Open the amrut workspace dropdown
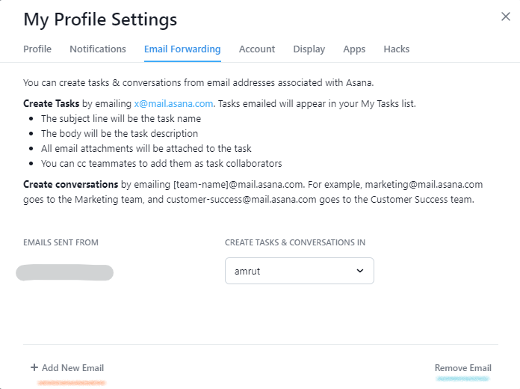Screen dimensions: 520x389 (299, 271)
